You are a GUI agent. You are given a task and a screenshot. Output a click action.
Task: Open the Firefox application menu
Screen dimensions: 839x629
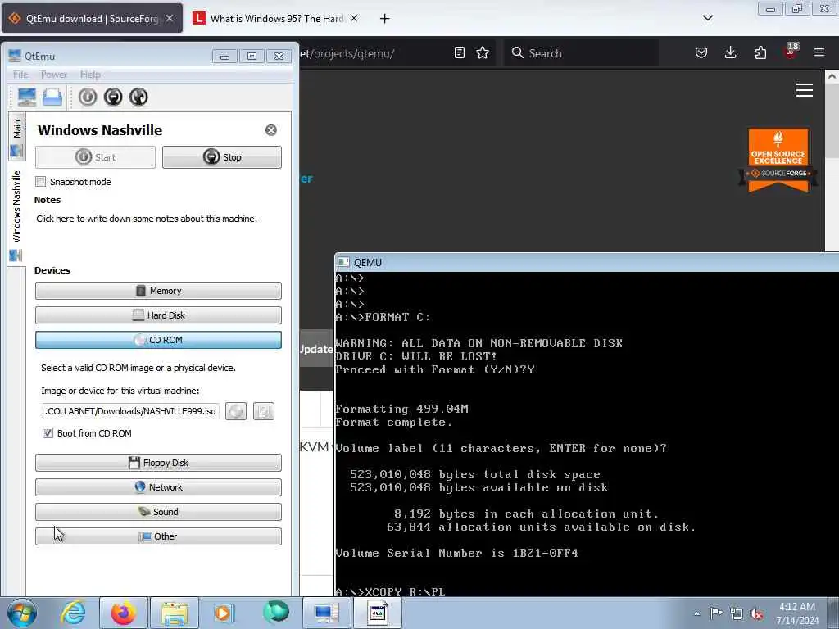[819, 52]
